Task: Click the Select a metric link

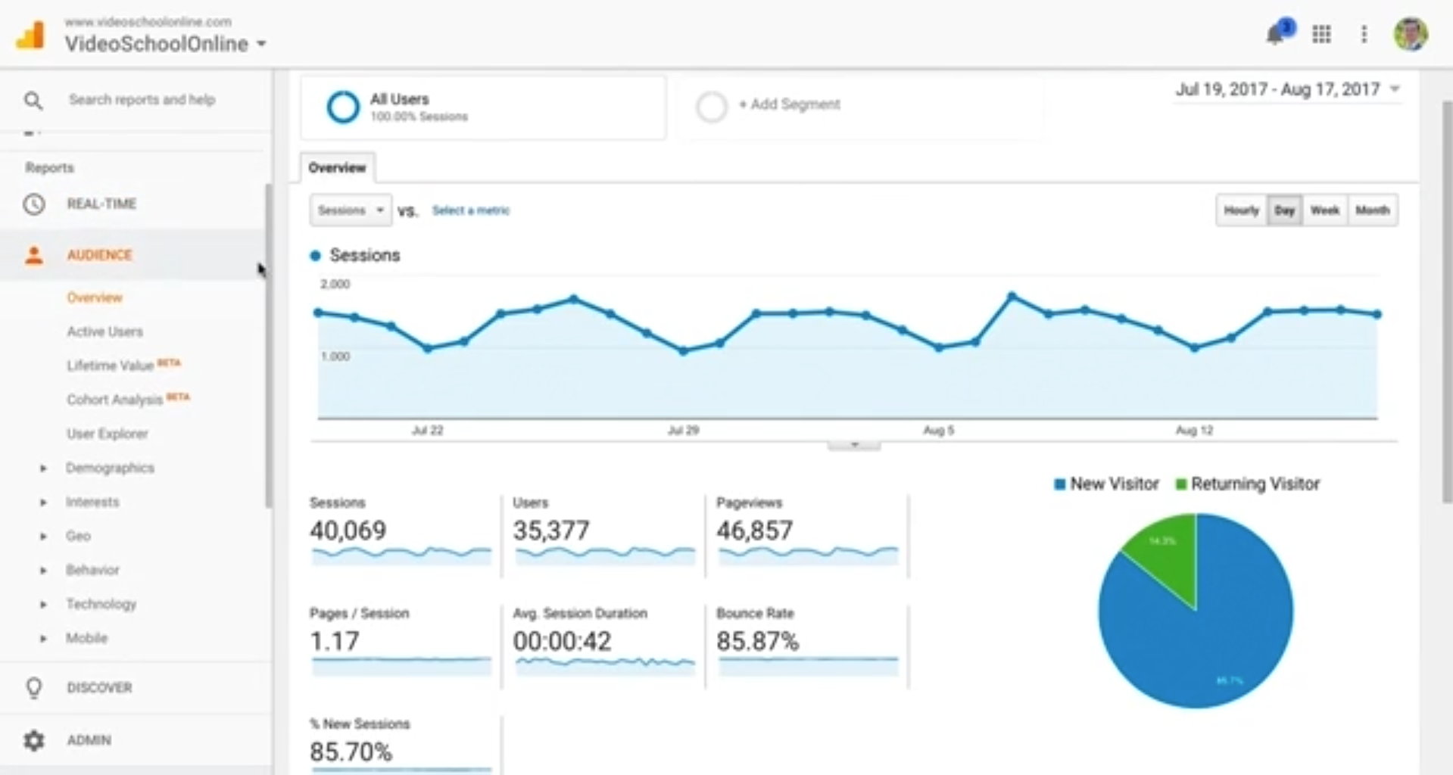Action: tap(470, 210)
